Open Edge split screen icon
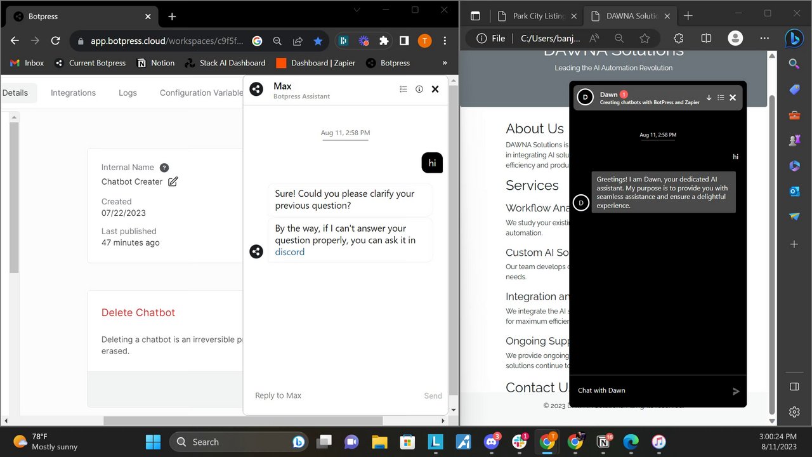The width and height of the screenshot is (812, 457). coord(706,38)
